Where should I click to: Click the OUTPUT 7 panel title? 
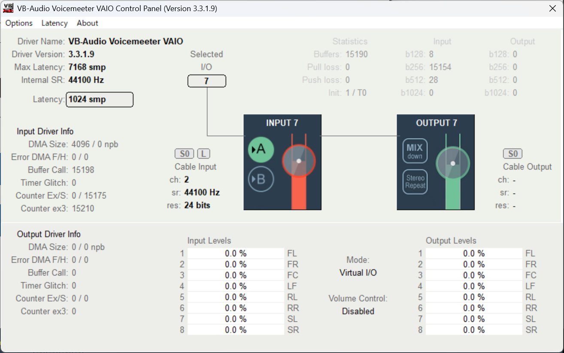437,123
